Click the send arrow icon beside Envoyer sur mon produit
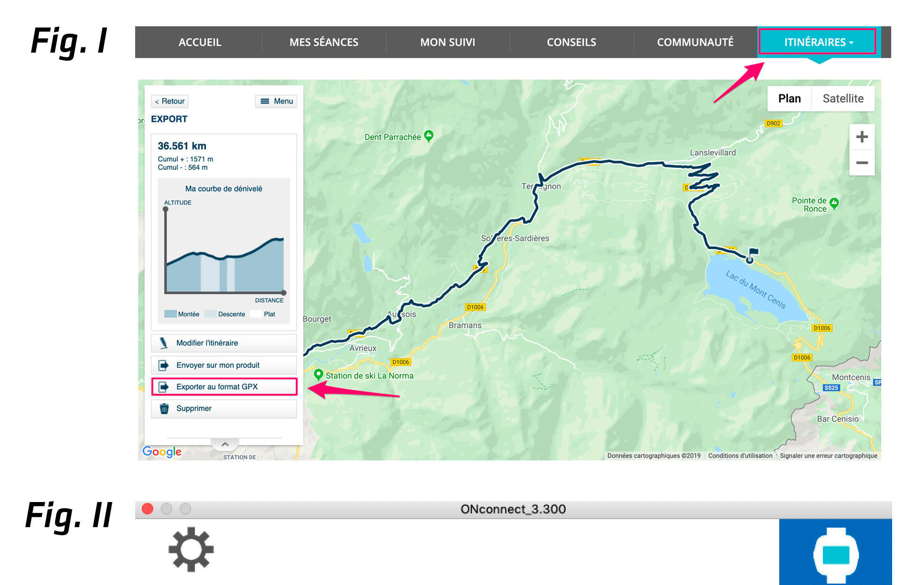This screenshot has height=585, width=904. coord(164,365)
